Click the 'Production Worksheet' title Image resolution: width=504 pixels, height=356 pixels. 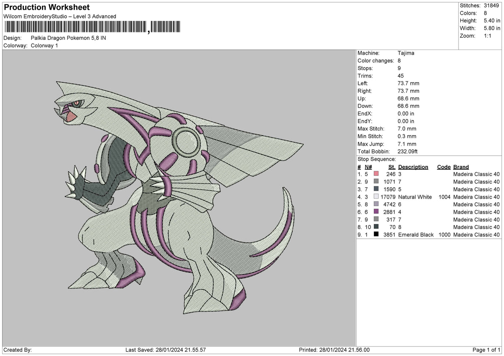click(x=47, y=8)
